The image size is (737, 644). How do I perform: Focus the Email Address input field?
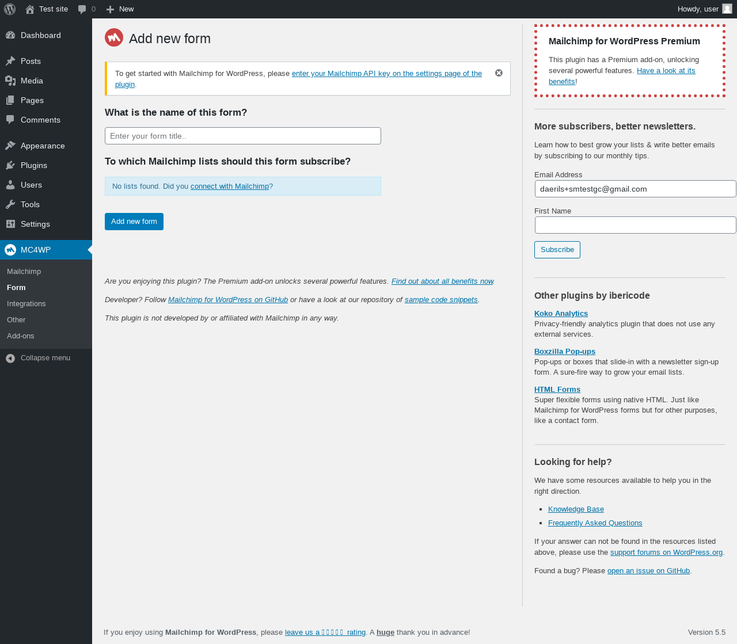(x=636, y=189)
